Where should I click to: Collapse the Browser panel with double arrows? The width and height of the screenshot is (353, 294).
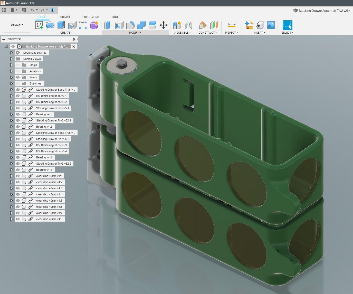4,39
